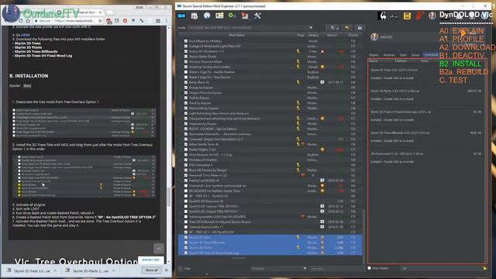The height and width of the screenshot is (279, 496).
Task: Toggle Glorious Dwarven Metal checkbox
Action: tap(186, 61)
